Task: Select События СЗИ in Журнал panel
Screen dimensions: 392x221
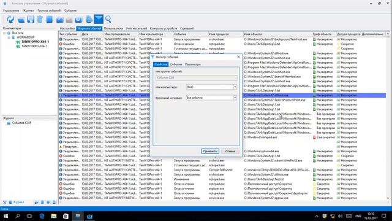Action: (x=21, y=123)
